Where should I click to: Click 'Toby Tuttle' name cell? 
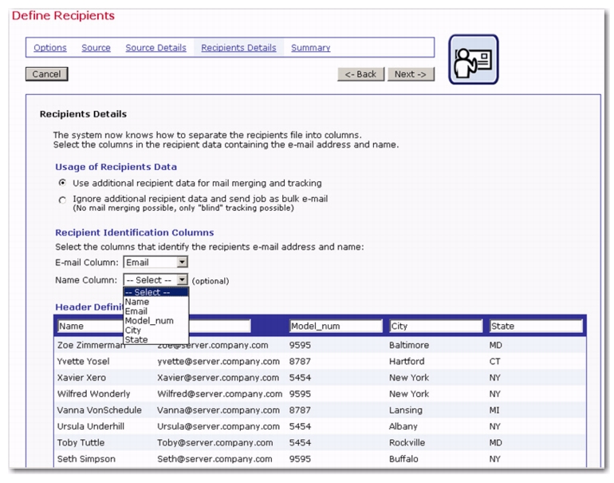81,442
